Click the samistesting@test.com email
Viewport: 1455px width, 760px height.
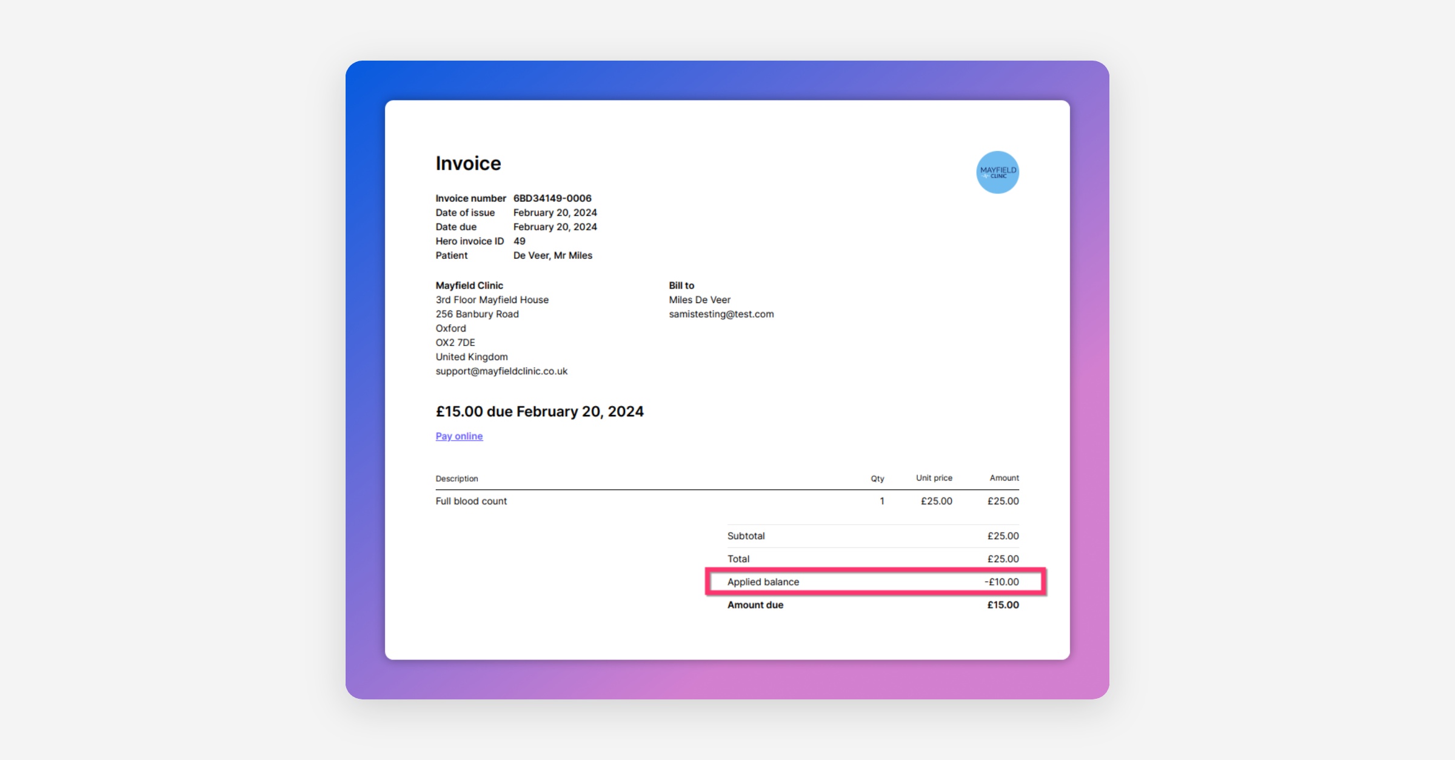point(721,314)
